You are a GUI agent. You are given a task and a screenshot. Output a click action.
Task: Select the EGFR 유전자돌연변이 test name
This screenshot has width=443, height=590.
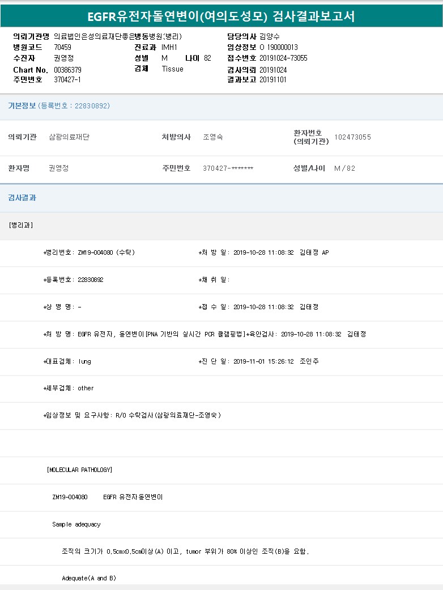coord(133,497)
